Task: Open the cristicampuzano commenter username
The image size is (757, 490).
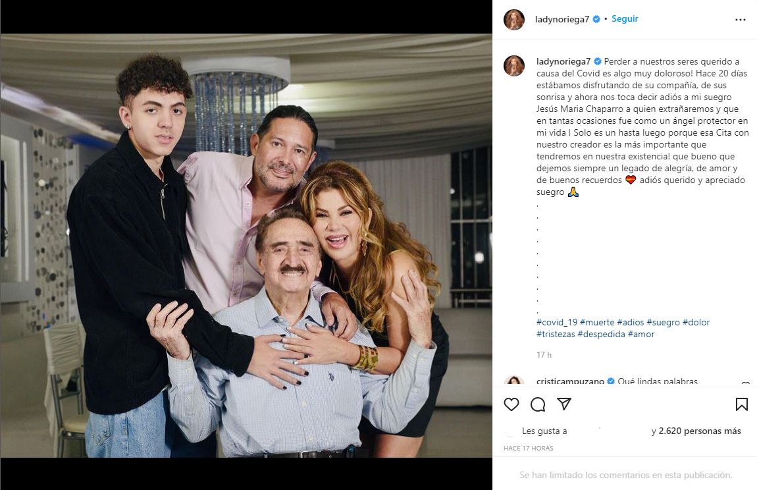Action: tap(569, 382)
